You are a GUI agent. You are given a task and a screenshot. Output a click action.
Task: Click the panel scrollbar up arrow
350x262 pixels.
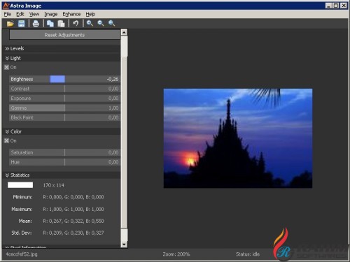pyautogui.click(x=124, y=32)
